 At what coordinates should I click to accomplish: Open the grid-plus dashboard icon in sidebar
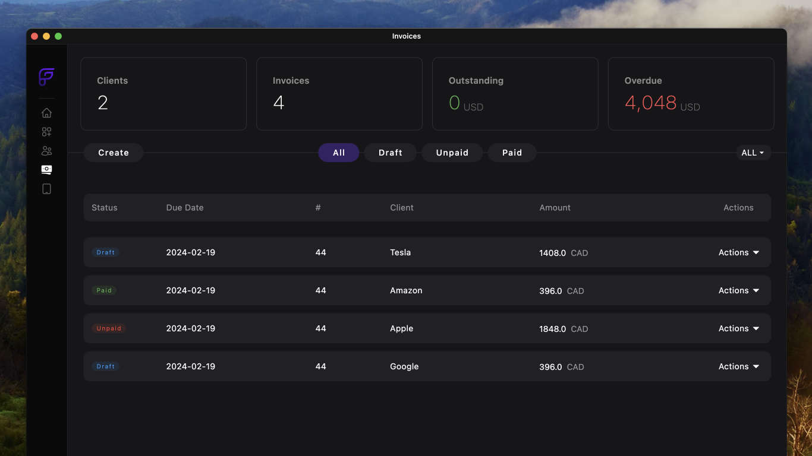46,132
